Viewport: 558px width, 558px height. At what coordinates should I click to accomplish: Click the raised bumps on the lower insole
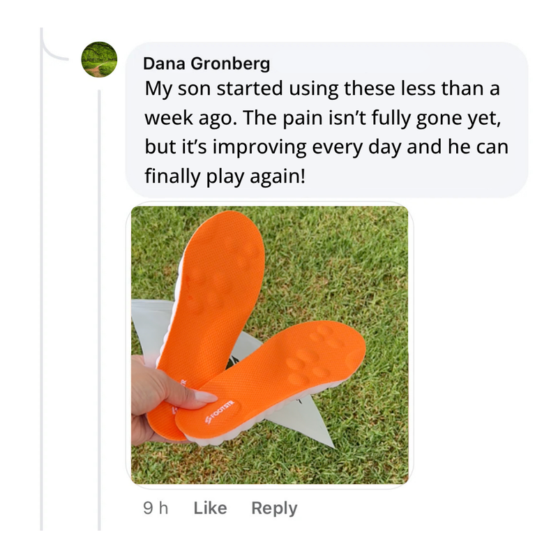pyautogui.click(x=313, y=356)
